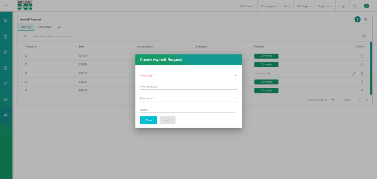Click the notifications bell icon
Screen dimensions: 377x179
355,6
